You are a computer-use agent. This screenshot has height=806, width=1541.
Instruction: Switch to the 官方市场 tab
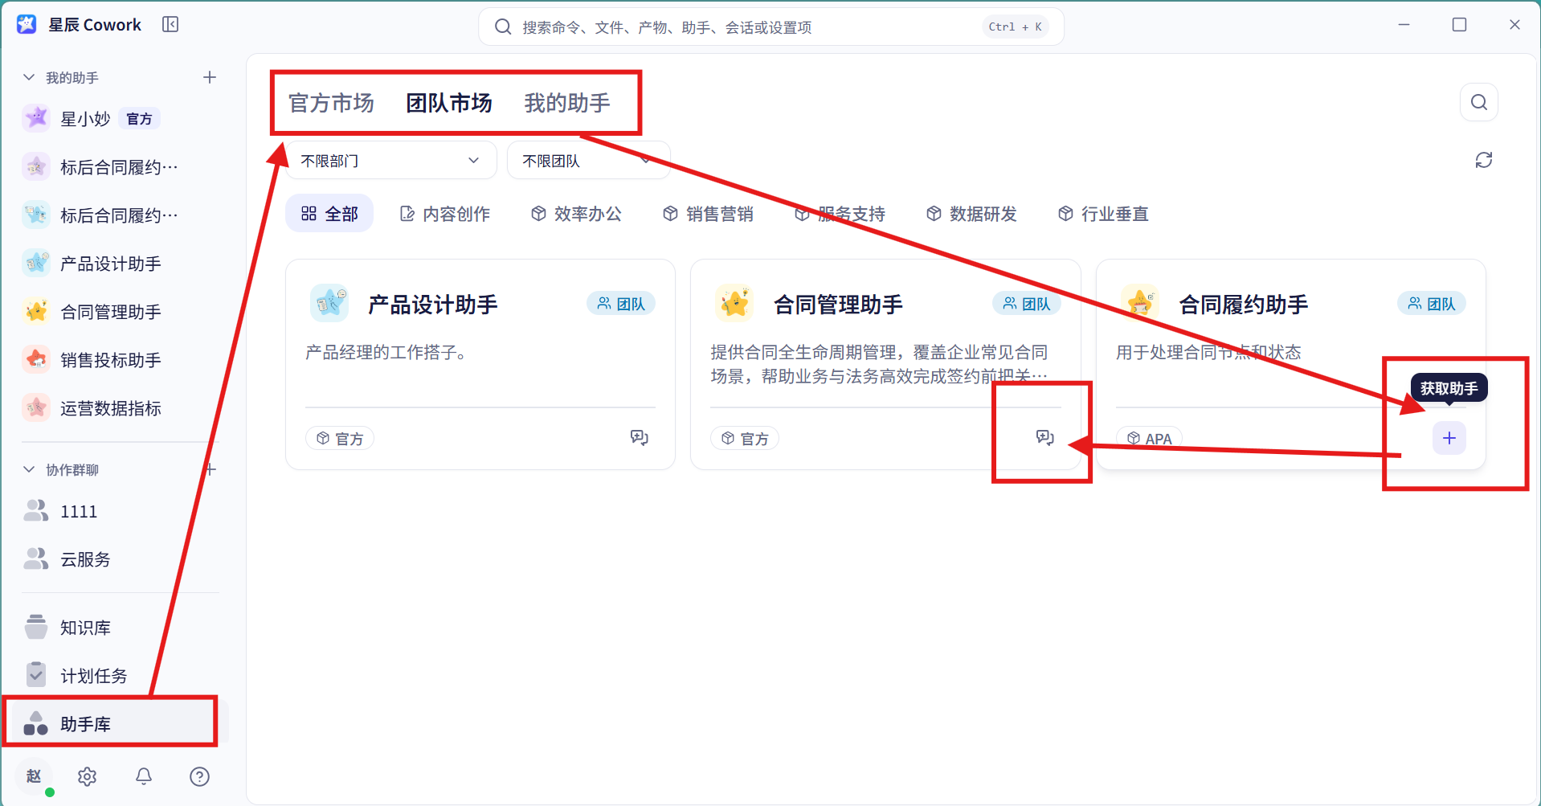point(331,103)
